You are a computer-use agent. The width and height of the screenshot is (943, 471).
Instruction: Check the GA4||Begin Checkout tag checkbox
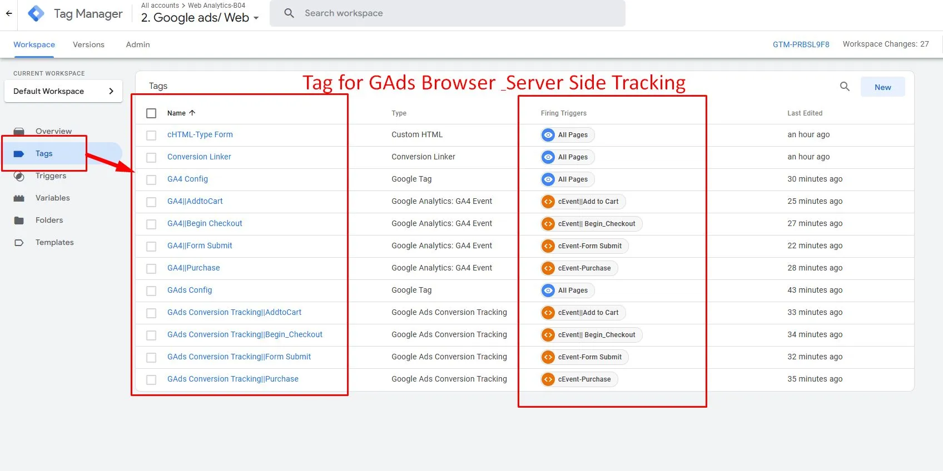point(151,224)
